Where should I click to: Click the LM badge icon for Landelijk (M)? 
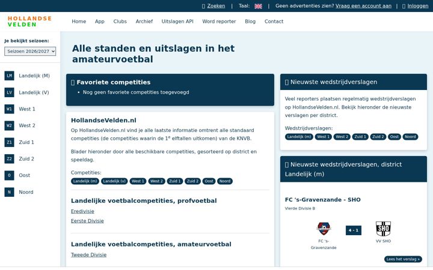pyautogui.click(x=10, y=76)
